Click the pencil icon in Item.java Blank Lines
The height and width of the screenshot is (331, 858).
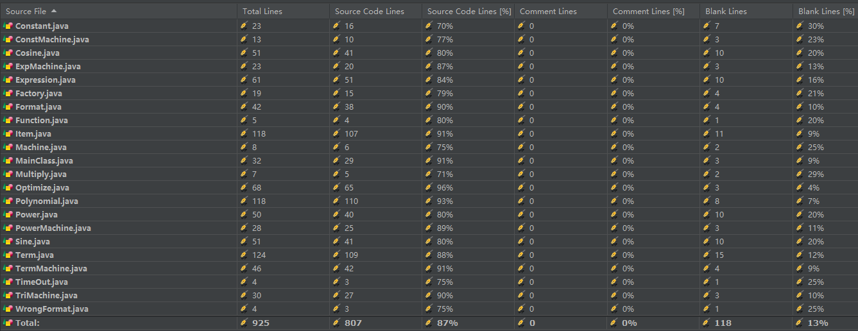coord(707,133)
